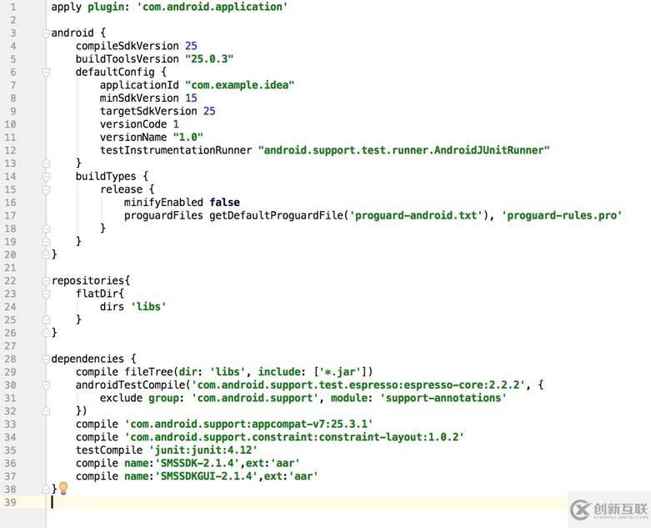Click the compileSdkVersion value 25

coord(191,46)
